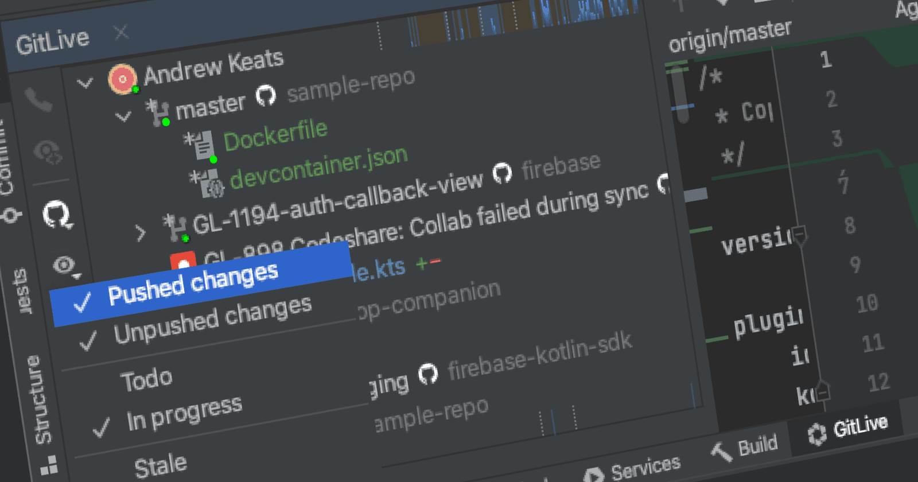Screen dimensions: 918x482
Task: Expand the GL-1194-auth-callback-view branch
Action: [x=140, y=234]
